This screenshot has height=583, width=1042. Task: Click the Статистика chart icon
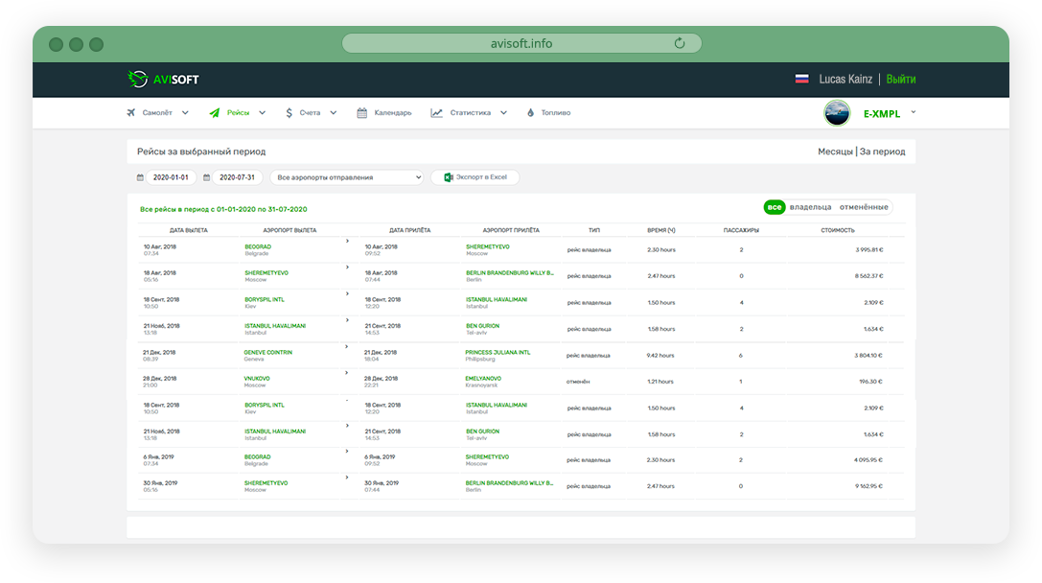click(x=436, y=113)
